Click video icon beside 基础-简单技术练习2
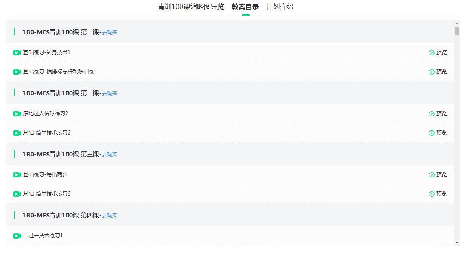 click(x=17, y=133)
